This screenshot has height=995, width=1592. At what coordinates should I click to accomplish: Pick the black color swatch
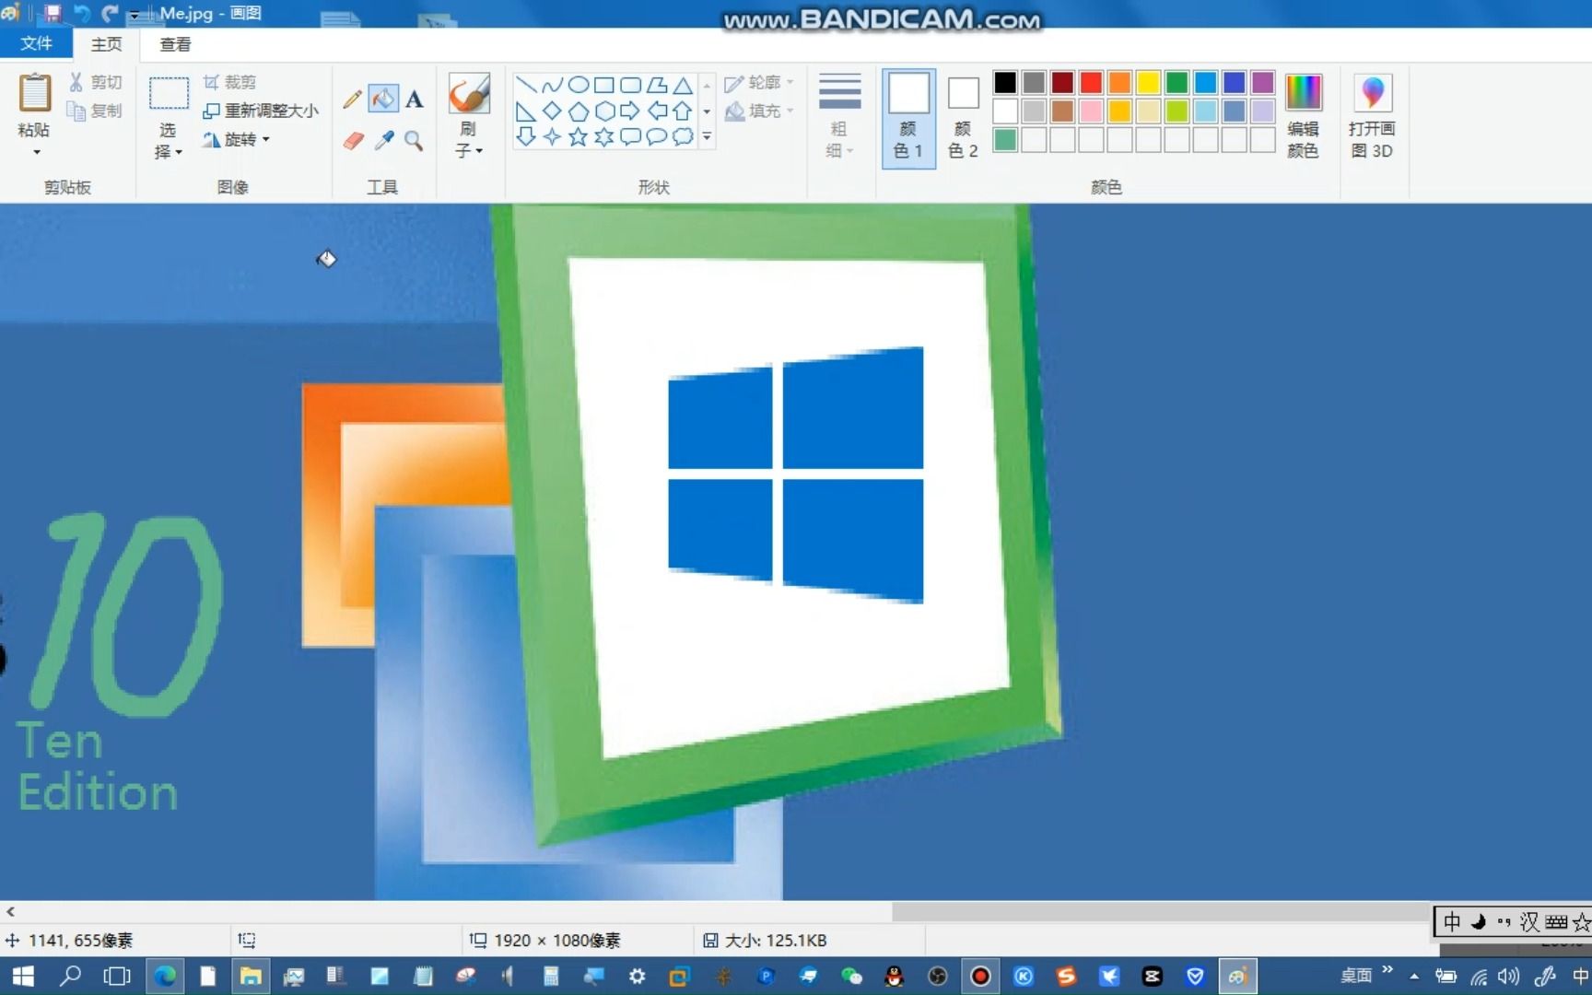(x=1005, y=82)
